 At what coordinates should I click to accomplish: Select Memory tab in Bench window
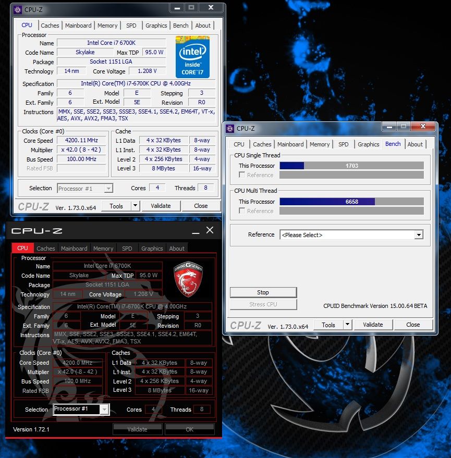point(320,144)
